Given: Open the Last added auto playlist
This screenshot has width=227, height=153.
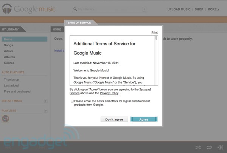Looking at the screenshot, I should (11, 85).
